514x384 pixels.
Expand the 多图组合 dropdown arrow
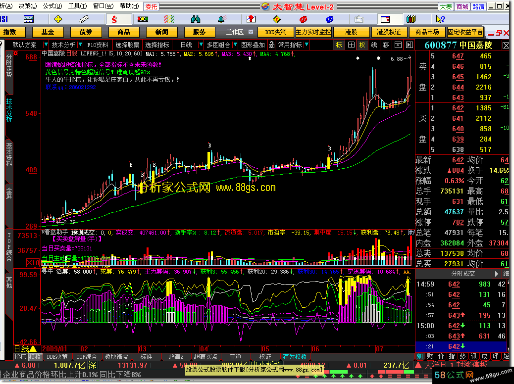[x=235, y=45]
